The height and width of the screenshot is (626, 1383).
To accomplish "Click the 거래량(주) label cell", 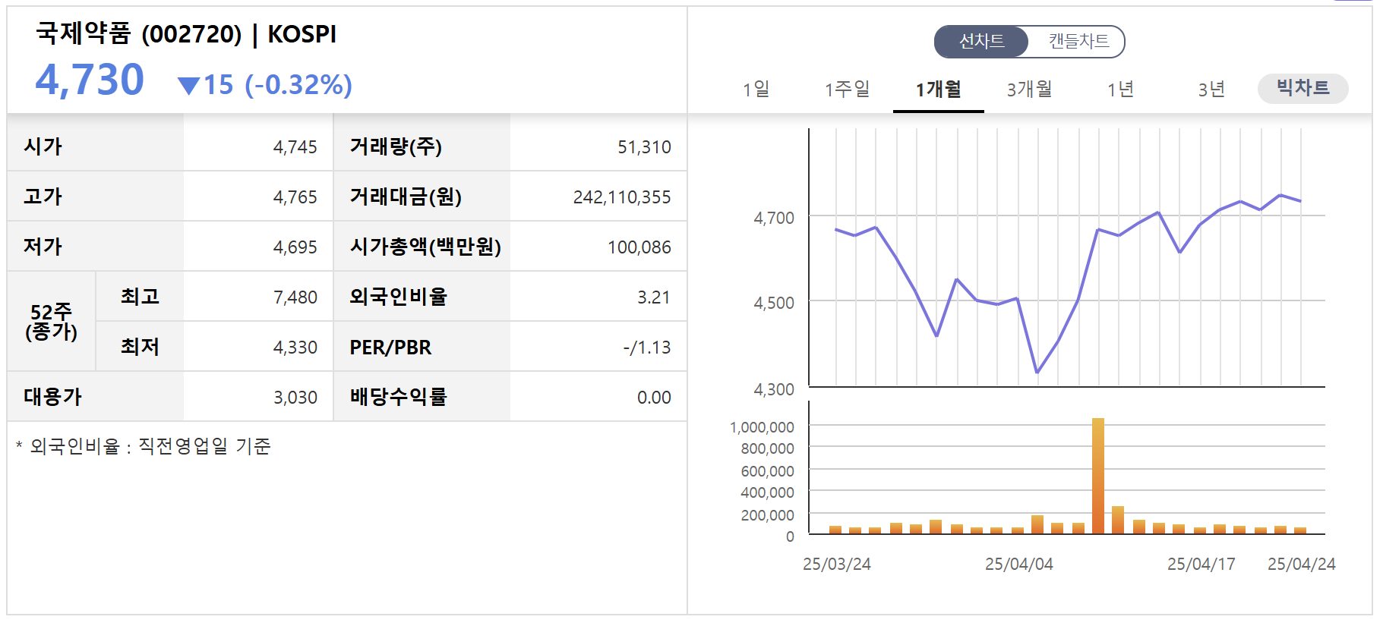I will point(422,146).
